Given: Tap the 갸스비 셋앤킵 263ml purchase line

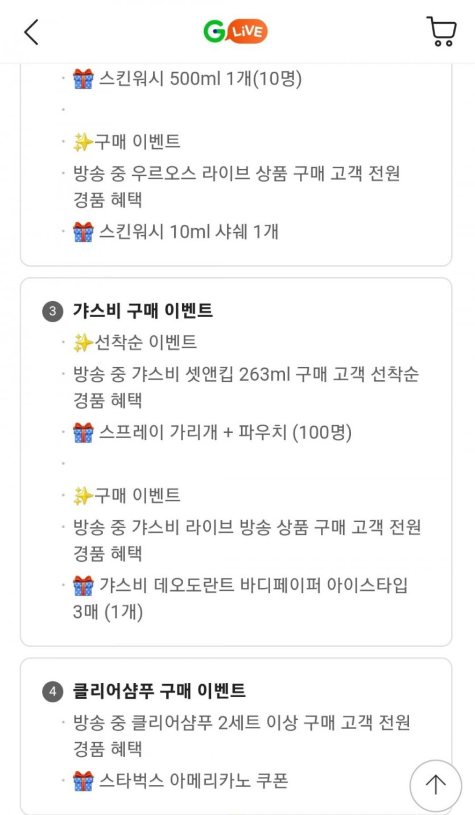Looking at the screenshot, I should point(246,374).
